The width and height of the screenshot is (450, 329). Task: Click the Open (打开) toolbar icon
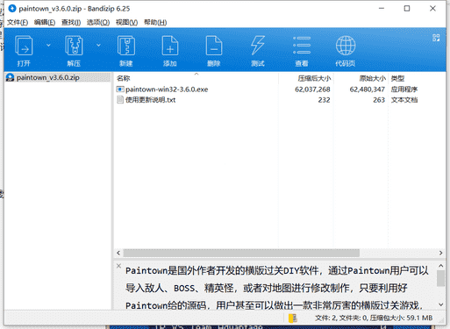point(24,46)
